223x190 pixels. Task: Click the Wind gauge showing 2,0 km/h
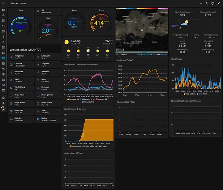point(47,30)
